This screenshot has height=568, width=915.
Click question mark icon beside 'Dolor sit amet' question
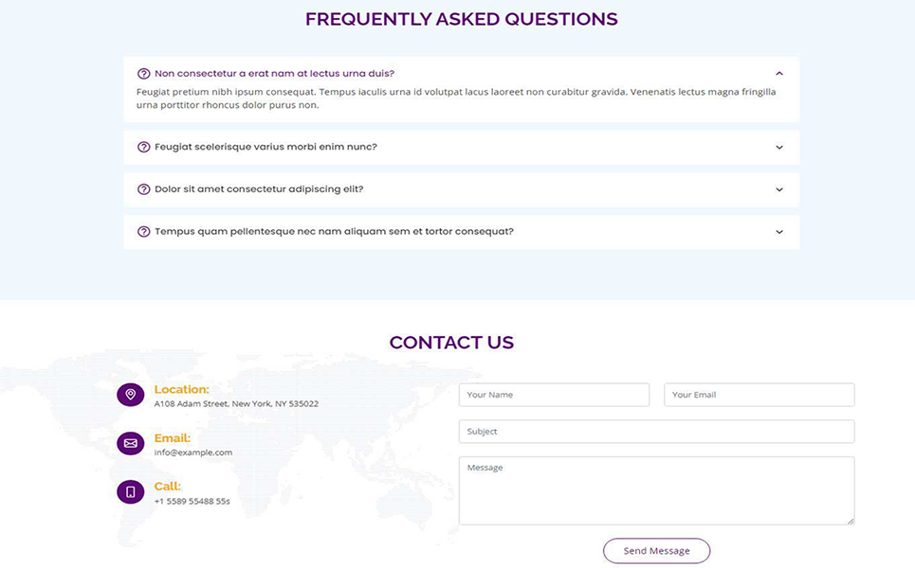[144, 189]
